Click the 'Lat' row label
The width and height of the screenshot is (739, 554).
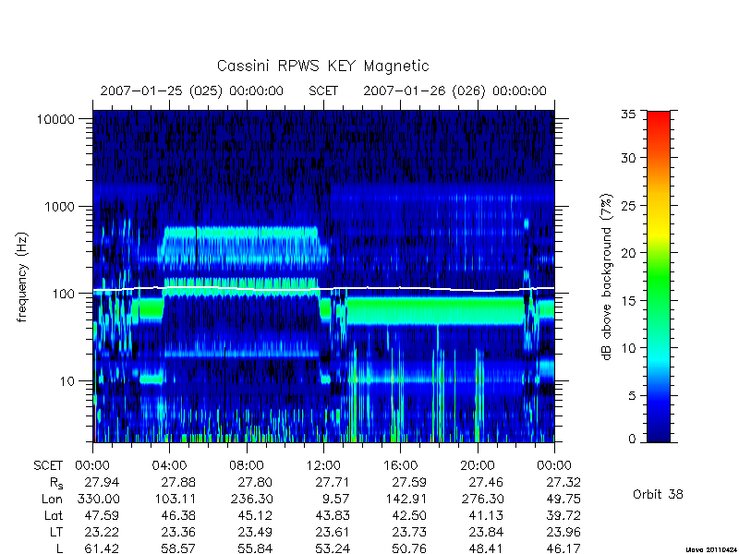click(x=54, y=516)
